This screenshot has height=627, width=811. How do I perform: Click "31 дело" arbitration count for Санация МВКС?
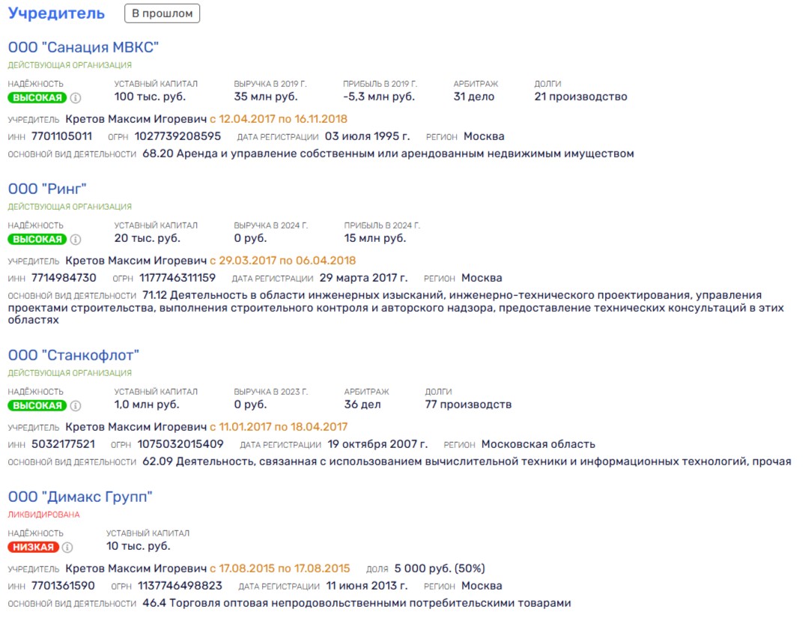pos(474,97)
